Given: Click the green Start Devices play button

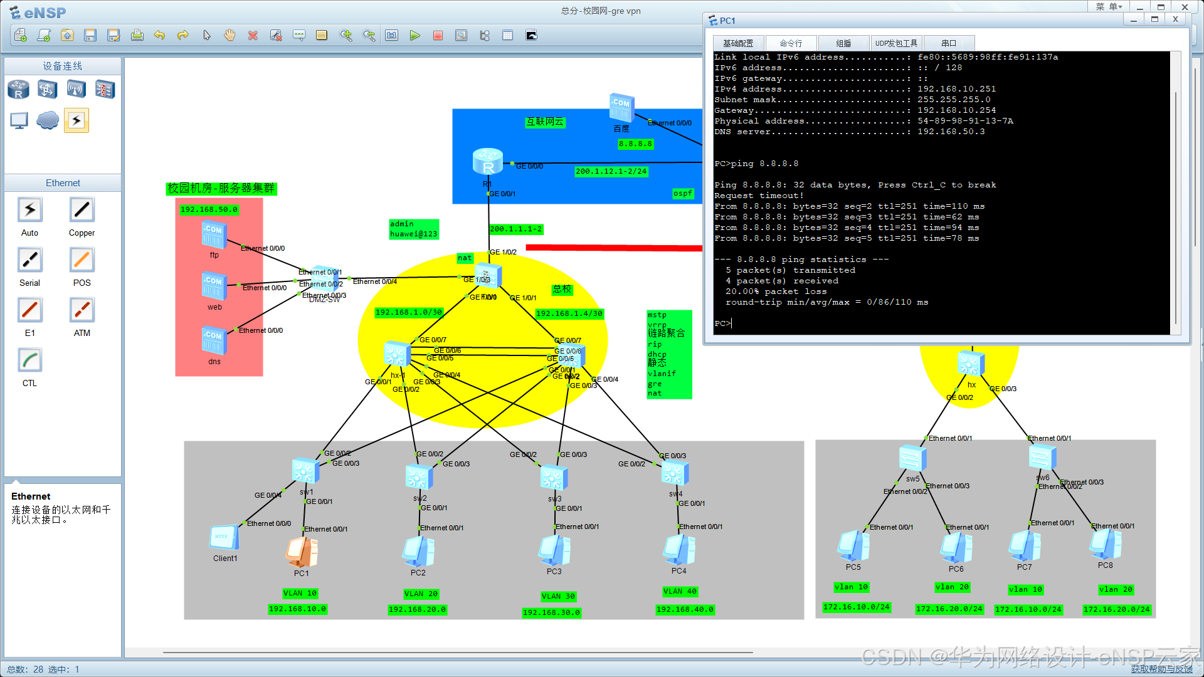Looking at the screenshot, I should click(415, 36).
